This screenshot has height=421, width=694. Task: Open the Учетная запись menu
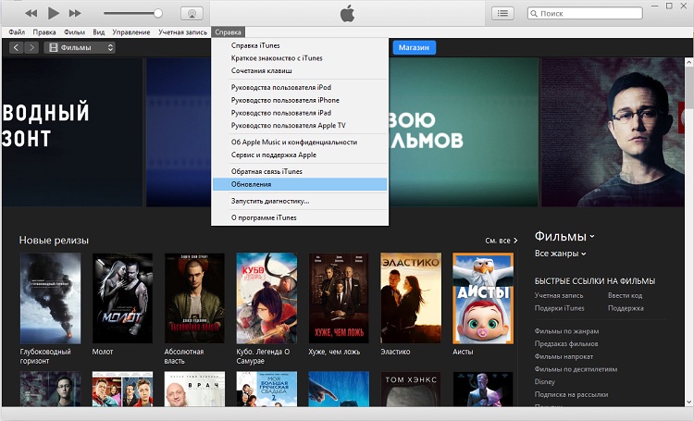click(182, 32)
